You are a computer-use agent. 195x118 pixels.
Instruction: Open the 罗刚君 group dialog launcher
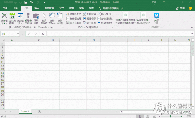[x=161, y=27]
